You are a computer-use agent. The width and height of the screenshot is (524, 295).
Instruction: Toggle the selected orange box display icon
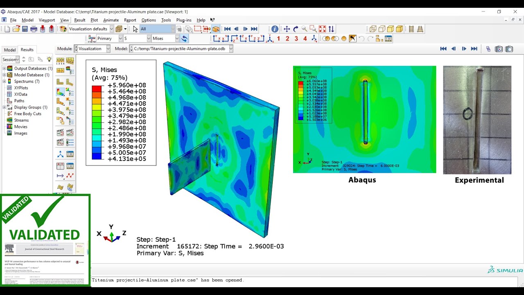216,29
